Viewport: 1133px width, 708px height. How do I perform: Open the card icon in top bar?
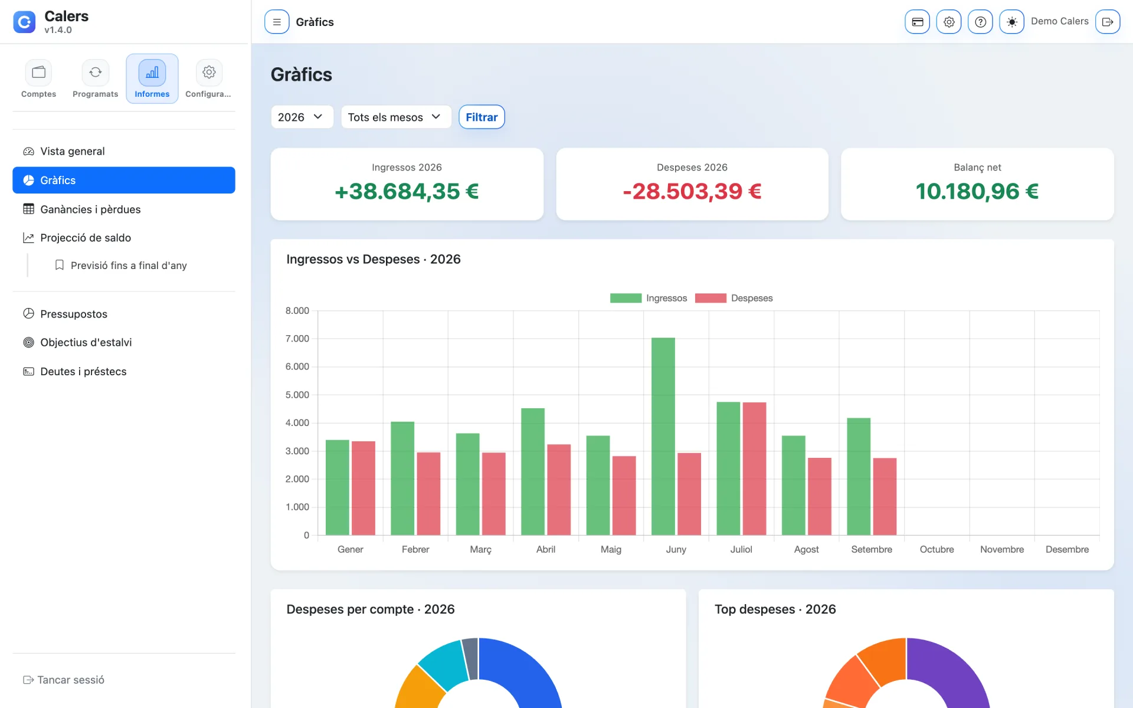point(918,22)
